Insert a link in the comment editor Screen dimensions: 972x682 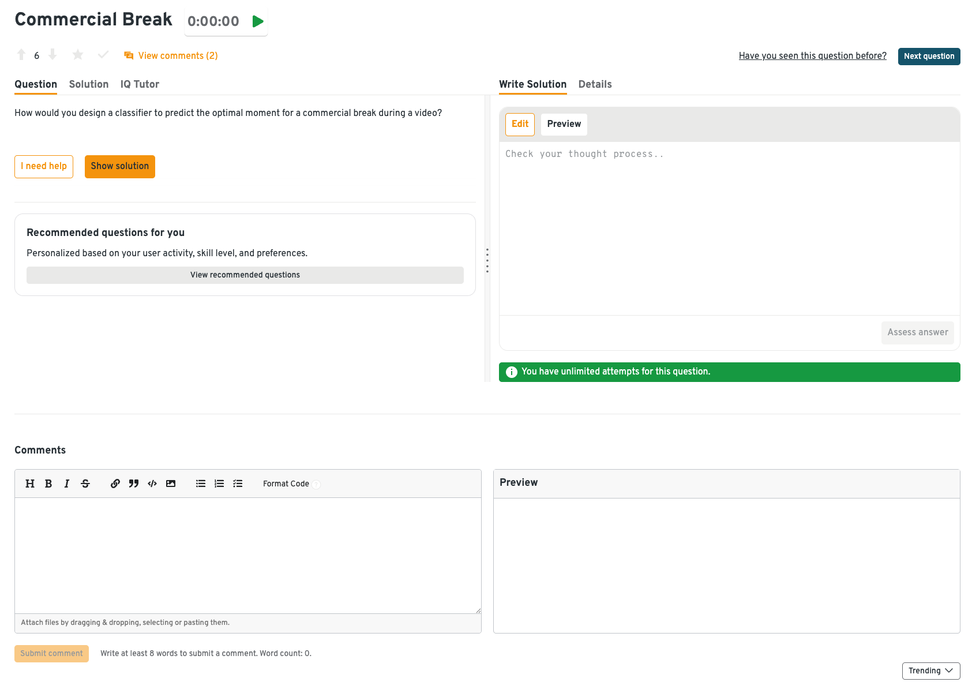pyautogui.click(x=115, y=484)
